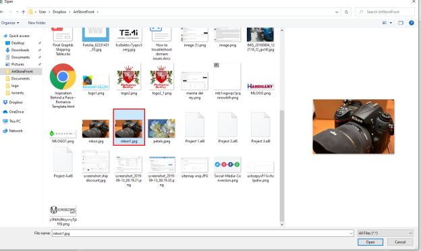421x251 pixels.
Task: Select sitemap snip.JPG file
Action: [195, 168]
